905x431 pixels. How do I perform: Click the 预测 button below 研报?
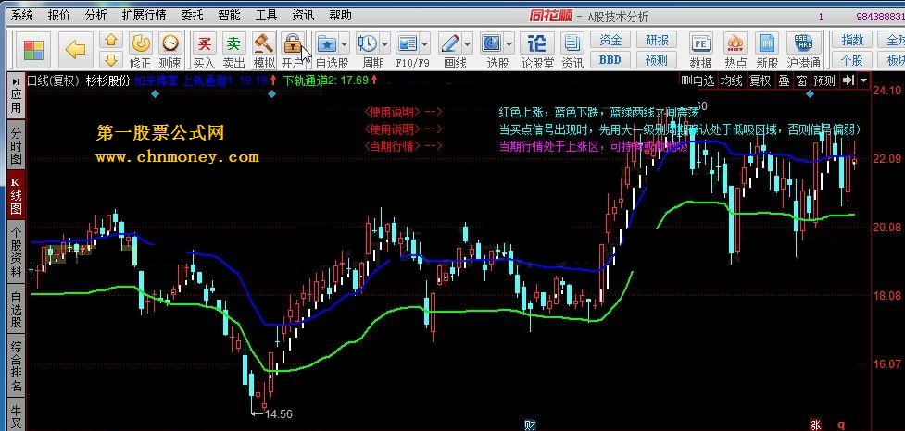pyautogui.click(x=657, y=59)
